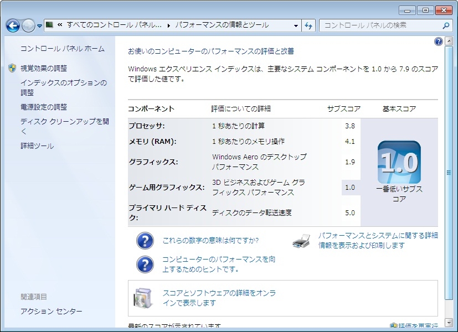The image size is (458, 332).
Task: Open the recent pages dropdown arrow
Action: [40, 26]
